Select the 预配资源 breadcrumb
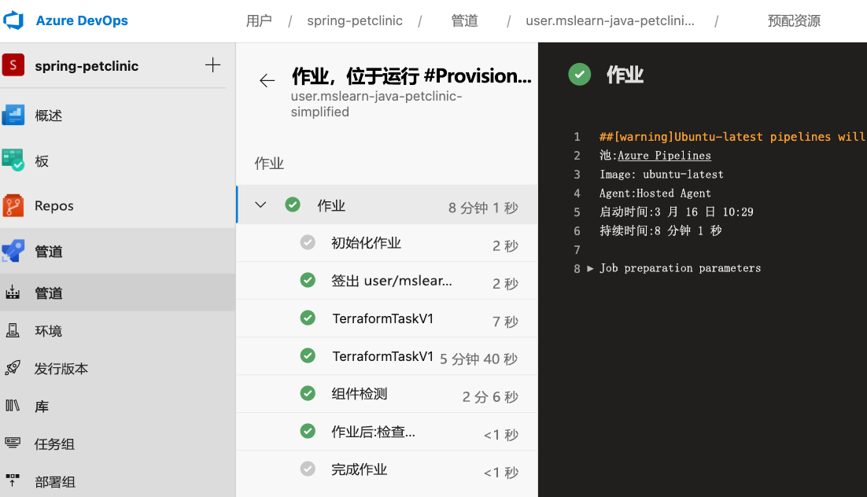The image size is (867, 497). click(x=794, y=21)
